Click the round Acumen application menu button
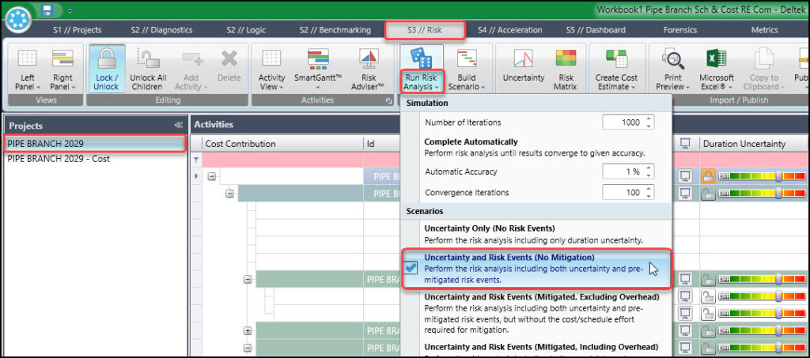Viewport: 810px width, 358px height. click(x=18, y=19)
